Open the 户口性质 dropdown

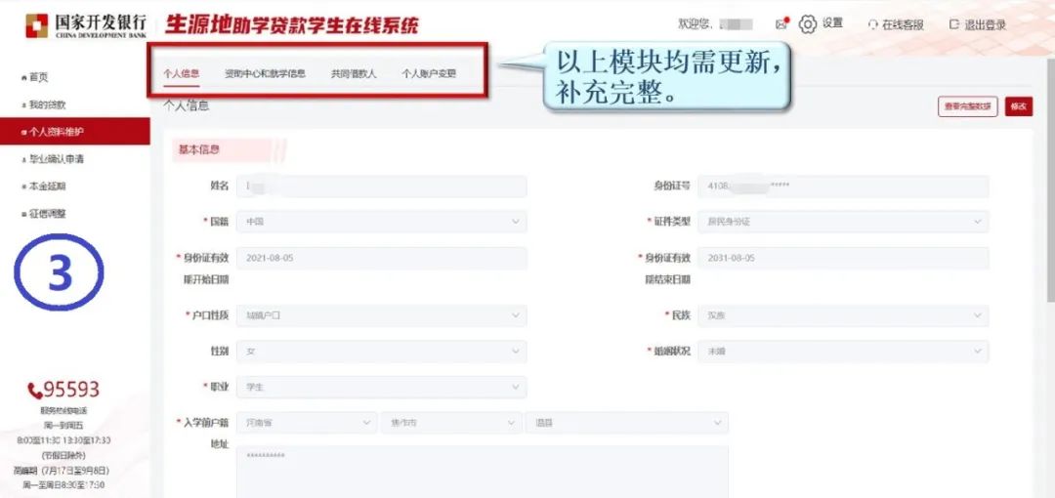click(x=381, y=315)
